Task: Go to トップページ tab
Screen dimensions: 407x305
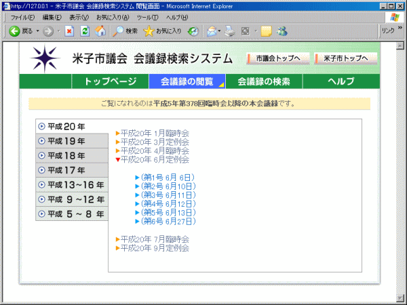Action: point(110,81)
